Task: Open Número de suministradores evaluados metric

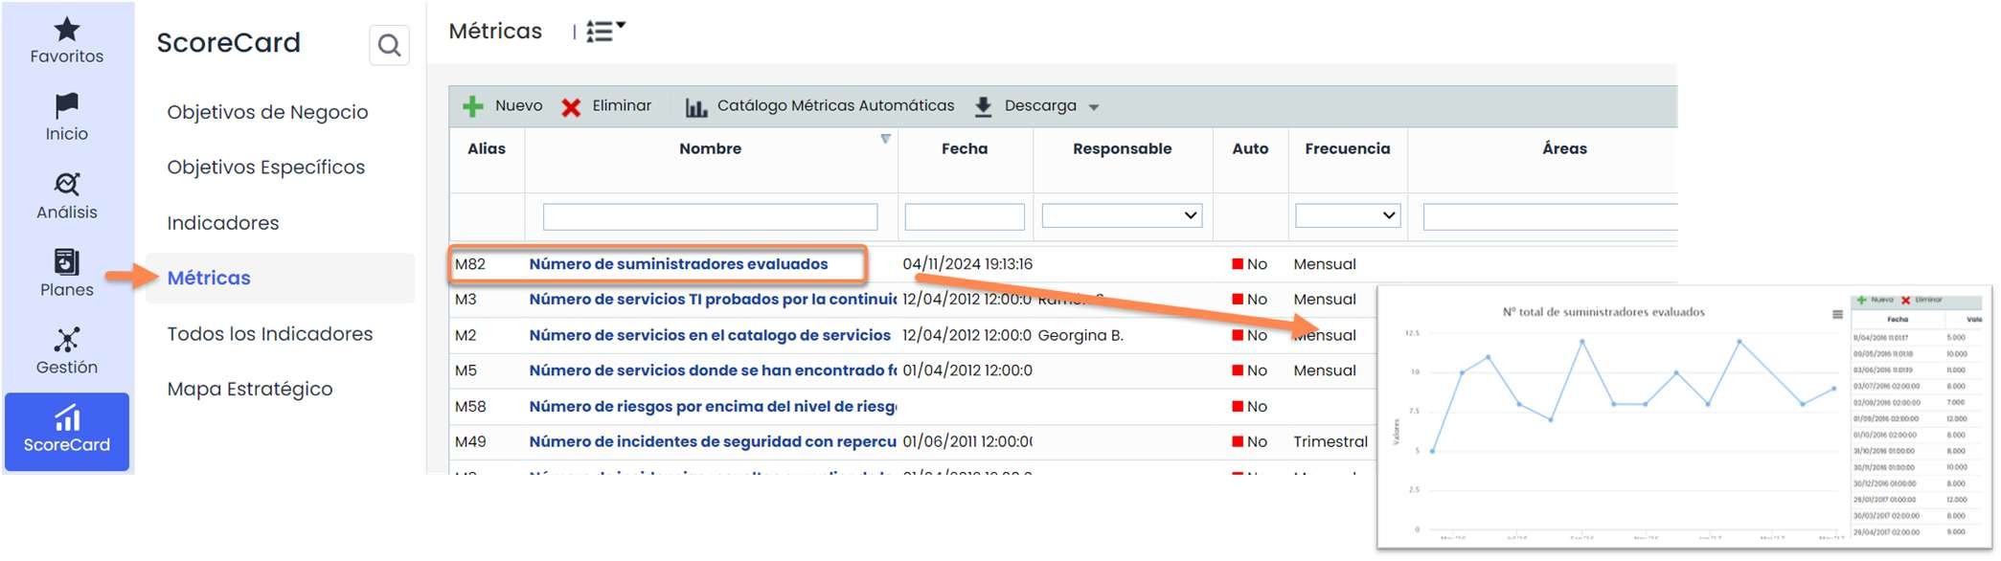Action: 678,264
